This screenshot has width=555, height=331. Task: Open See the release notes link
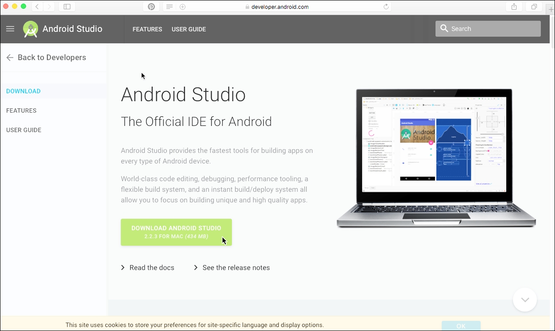pyautogui.click(x=231, y=268)
